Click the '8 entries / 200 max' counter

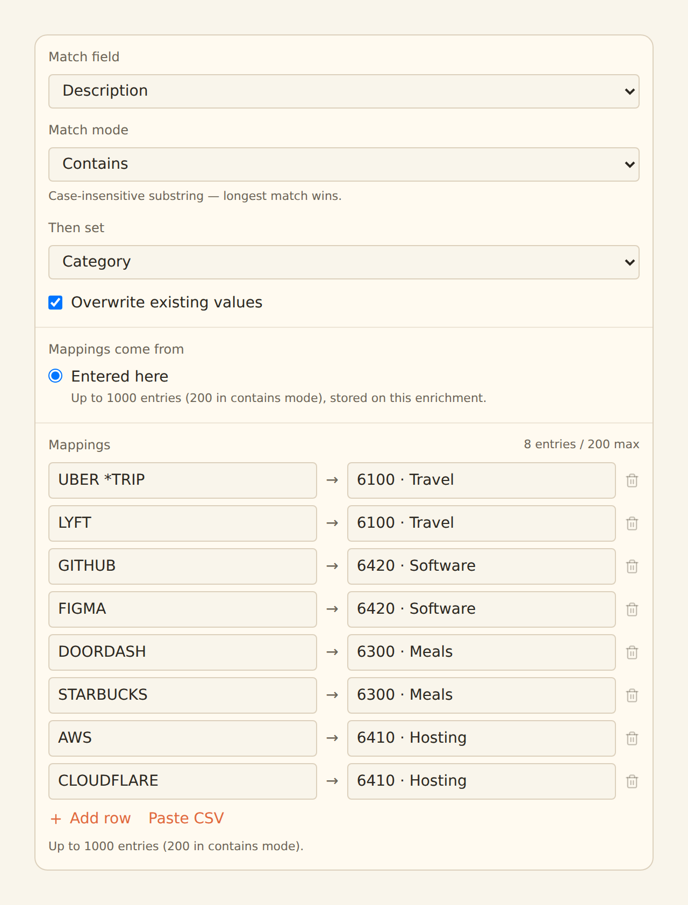point(582,444)
